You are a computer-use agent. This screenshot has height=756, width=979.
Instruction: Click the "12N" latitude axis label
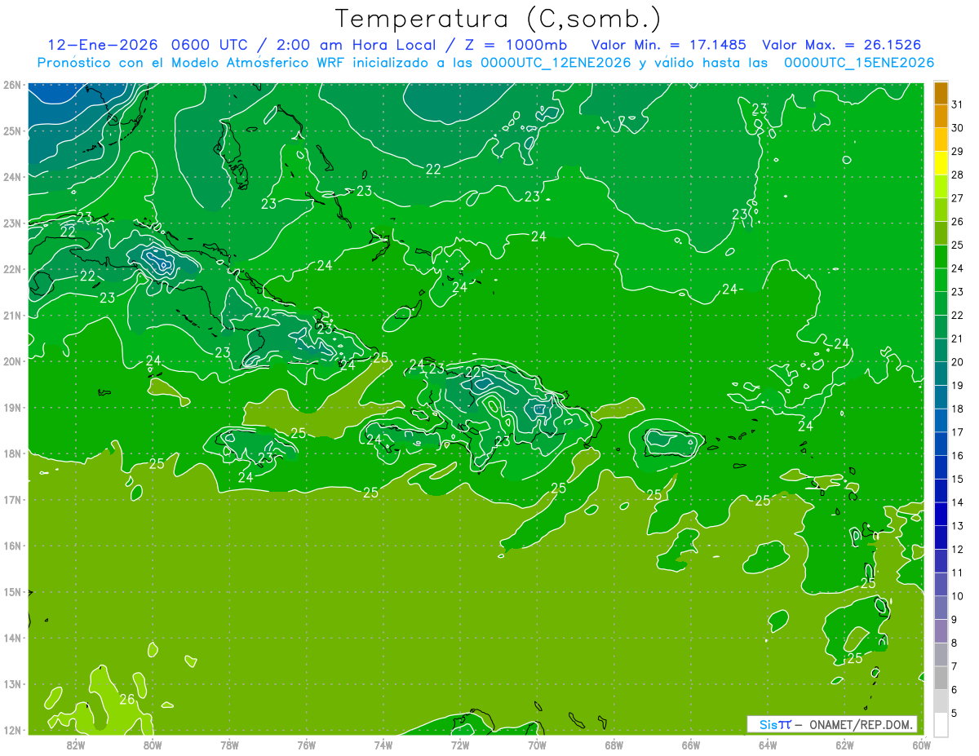(11, 730)
